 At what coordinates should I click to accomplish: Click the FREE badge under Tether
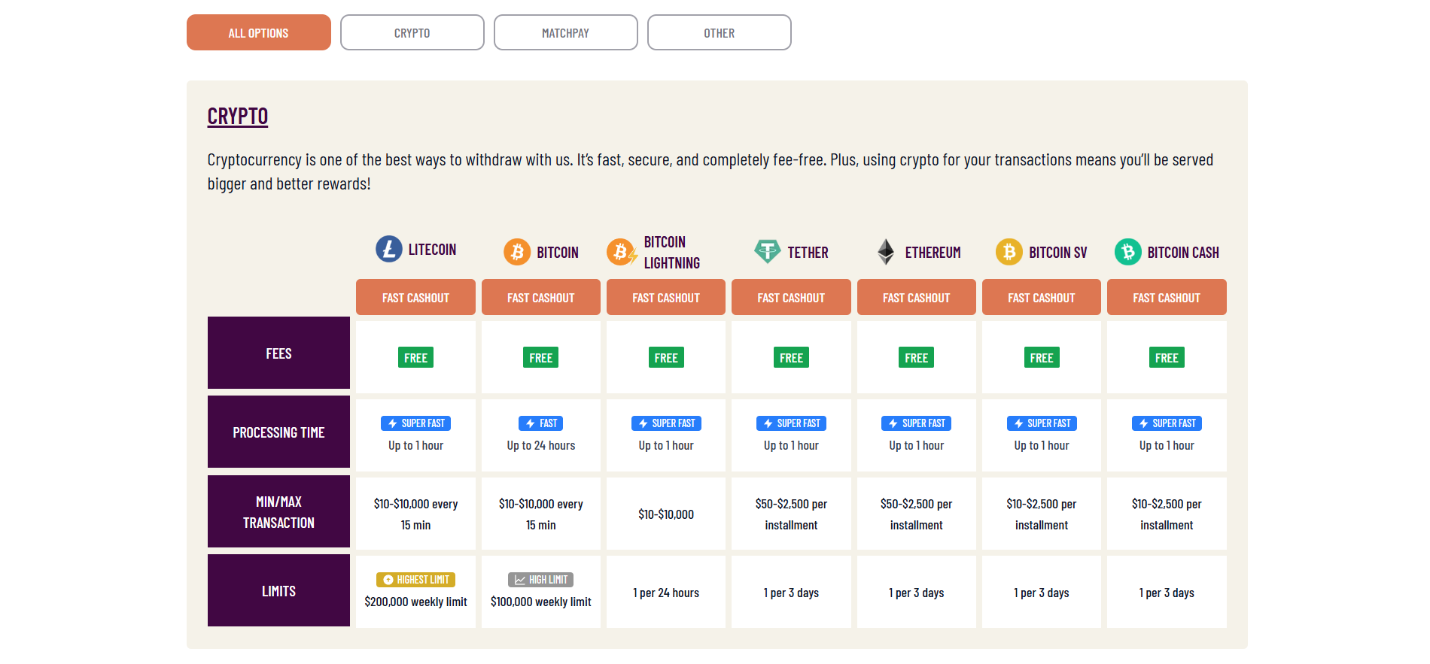point(791,358)
